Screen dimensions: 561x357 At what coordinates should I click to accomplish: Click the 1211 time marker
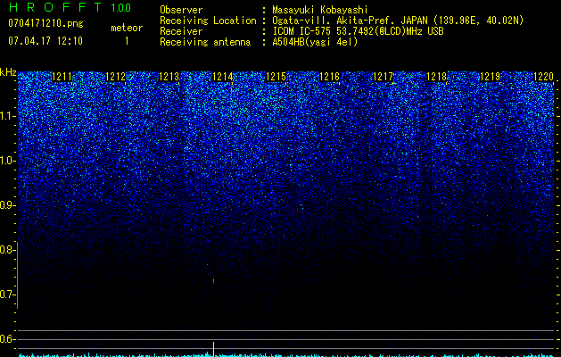pos(62,77)
